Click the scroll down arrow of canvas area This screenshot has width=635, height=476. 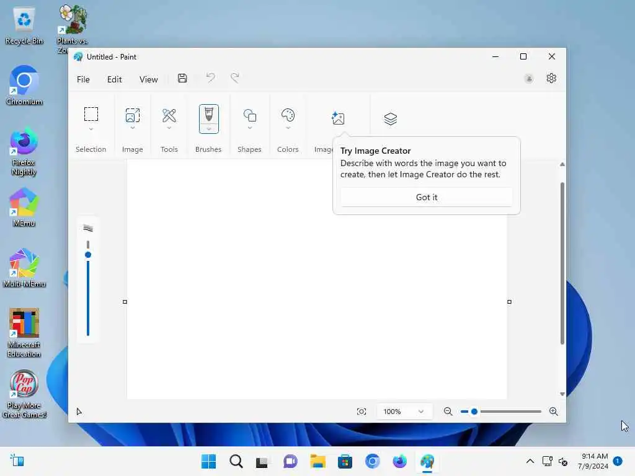point(562,394)
